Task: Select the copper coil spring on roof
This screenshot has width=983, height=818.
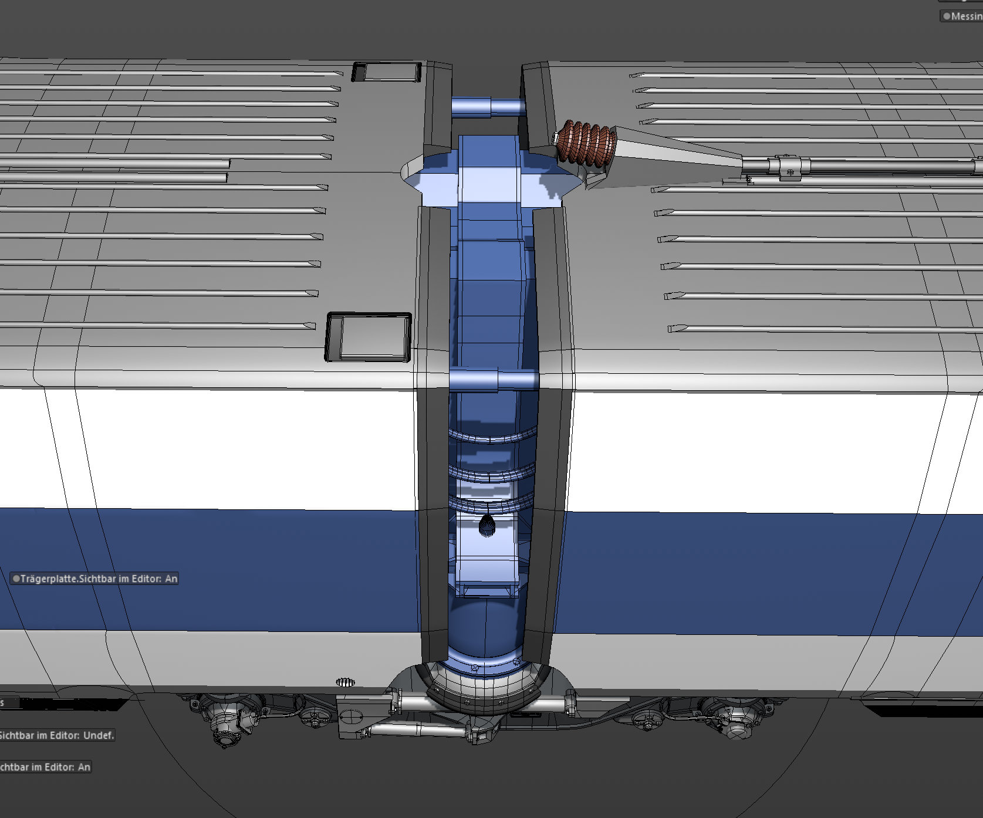Action: point(586,143)
